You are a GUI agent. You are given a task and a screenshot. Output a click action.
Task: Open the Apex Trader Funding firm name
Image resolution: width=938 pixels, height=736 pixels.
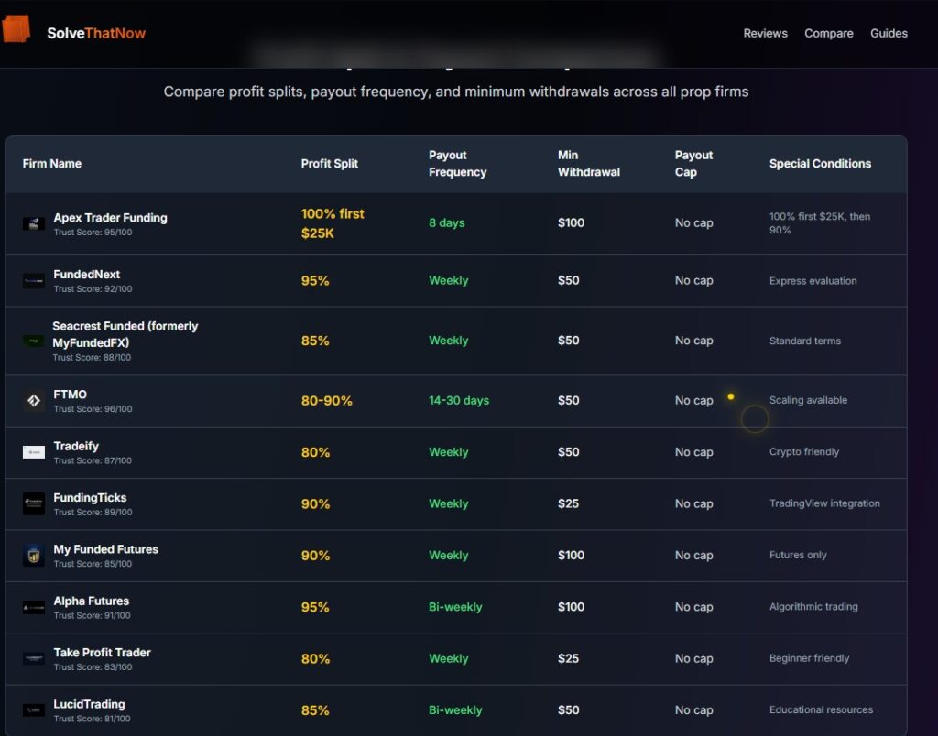(110, 218)
